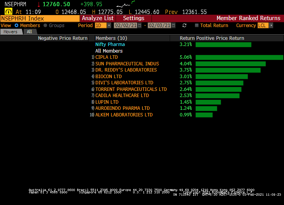Click the CIPLA LTD green return bar
Image resolution: width=284 pixels, height=205 pixels.
click(x=239, y=57)
